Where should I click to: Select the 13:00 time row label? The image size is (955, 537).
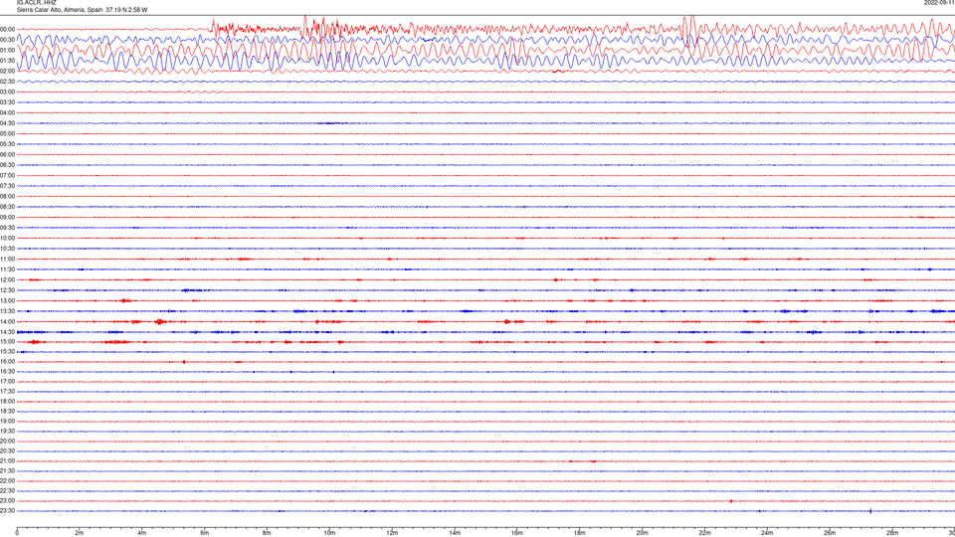tap(7, 300)
